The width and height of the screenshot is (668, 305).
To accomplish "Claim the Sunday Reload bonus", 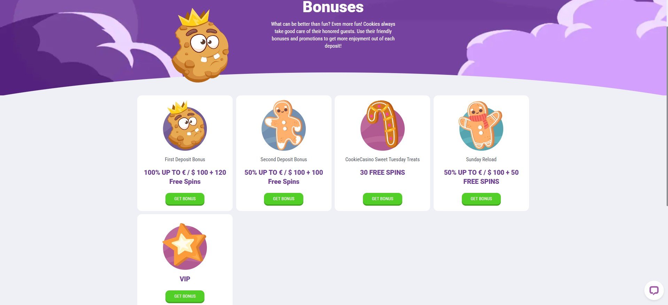I will (x=481, y=199).
